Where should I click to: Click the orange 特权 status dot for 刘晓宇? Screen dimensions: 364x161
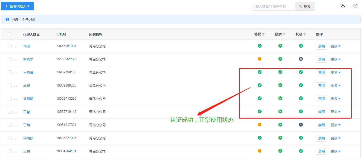click(x=260, y=59)
